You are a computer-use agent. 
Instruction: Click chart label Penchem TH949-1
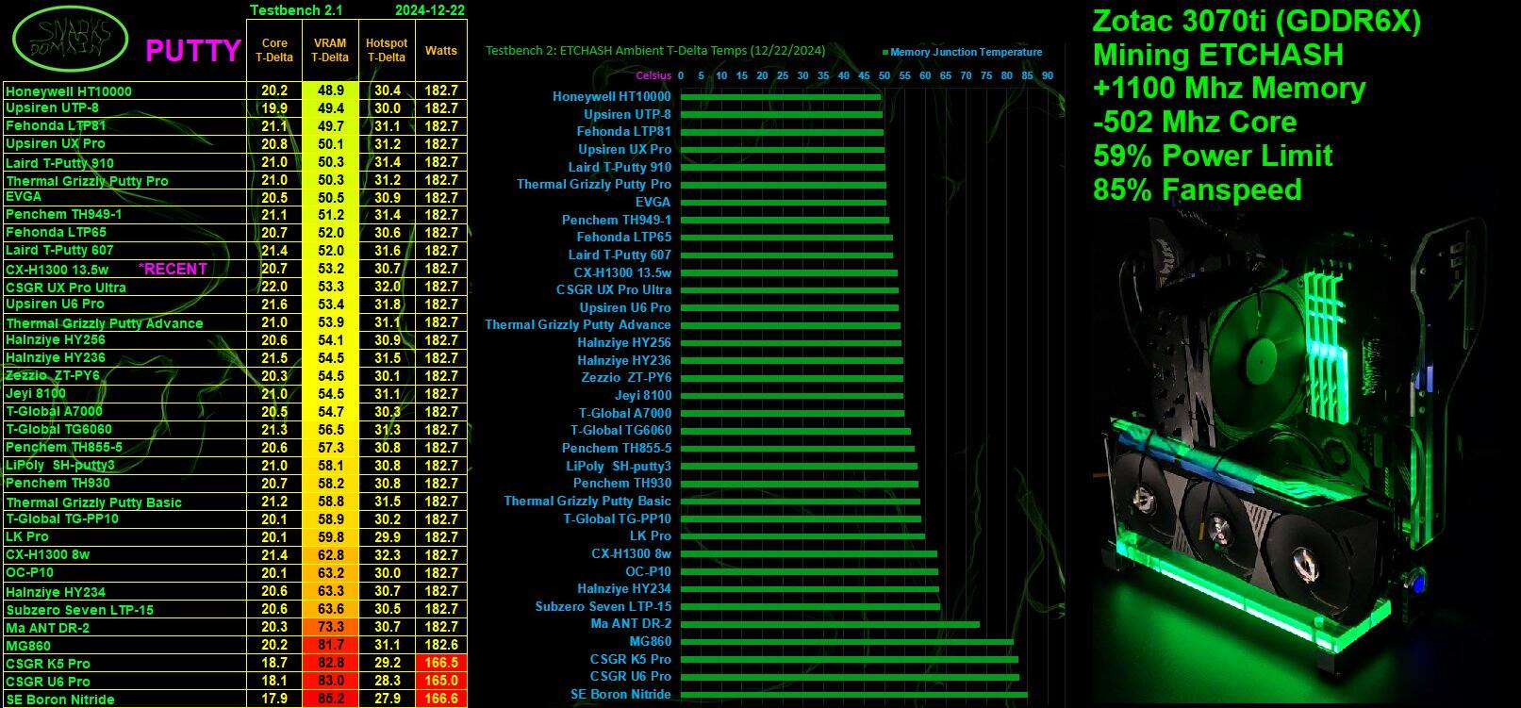click(x=617, y=220)
